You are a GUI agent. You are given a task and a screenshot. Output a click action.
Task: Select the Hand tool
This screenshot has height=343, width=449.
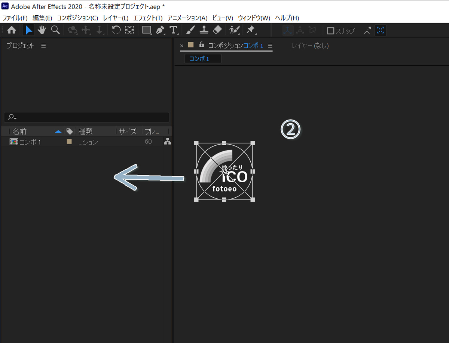click(x=42, y=30)
